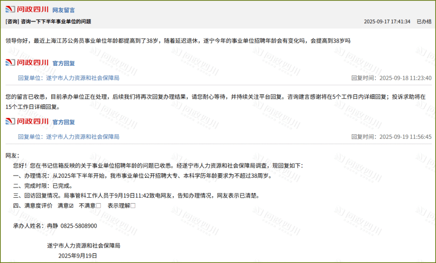Click the first 官方回复 header label
The height and width of the screenshot is (263, 436).
coord(64,63)
